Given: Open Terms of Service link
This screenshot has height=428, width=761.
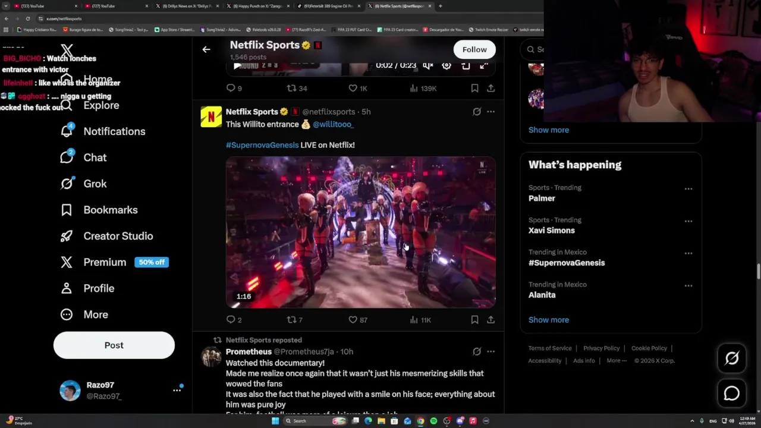Looking at the screenshot, I should coord(550,348).
